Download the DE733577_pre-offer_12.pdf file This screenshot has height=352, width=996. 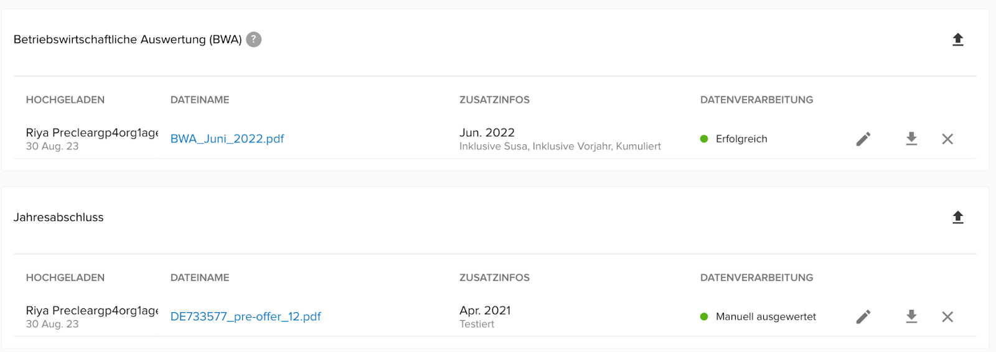pos(911,317)
